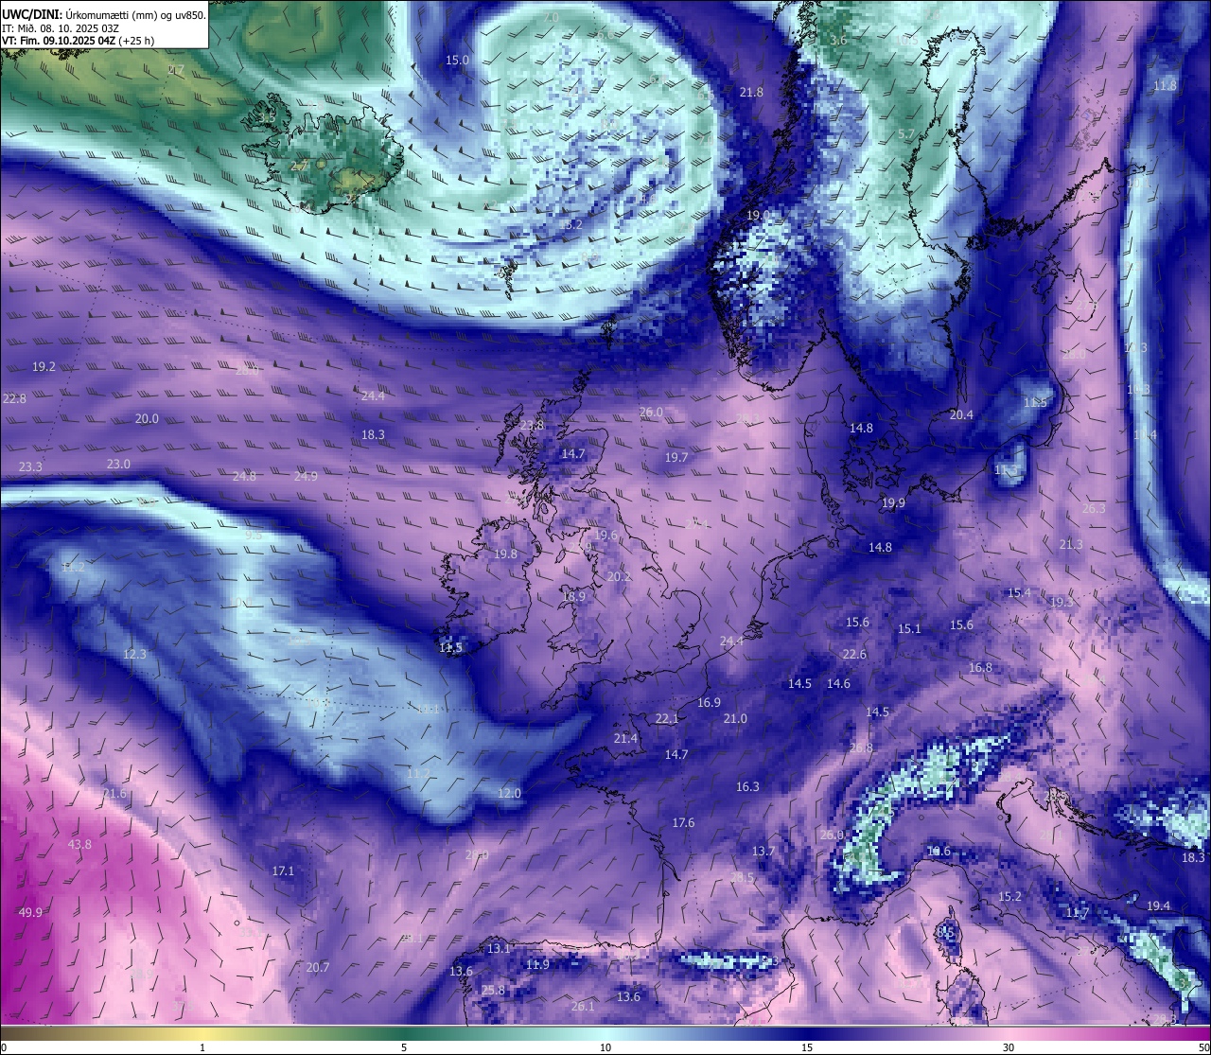Click the 19.8 value over Ireland

[x=505, y=554]
